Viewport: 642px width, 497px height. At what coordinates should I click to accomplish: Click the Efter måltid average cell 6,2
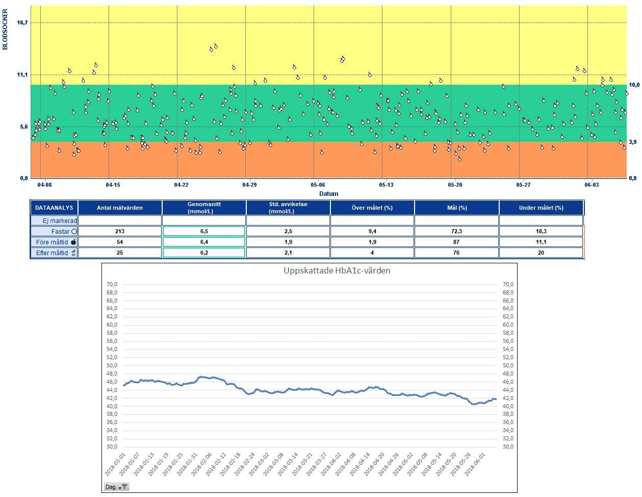coord(204,253)
